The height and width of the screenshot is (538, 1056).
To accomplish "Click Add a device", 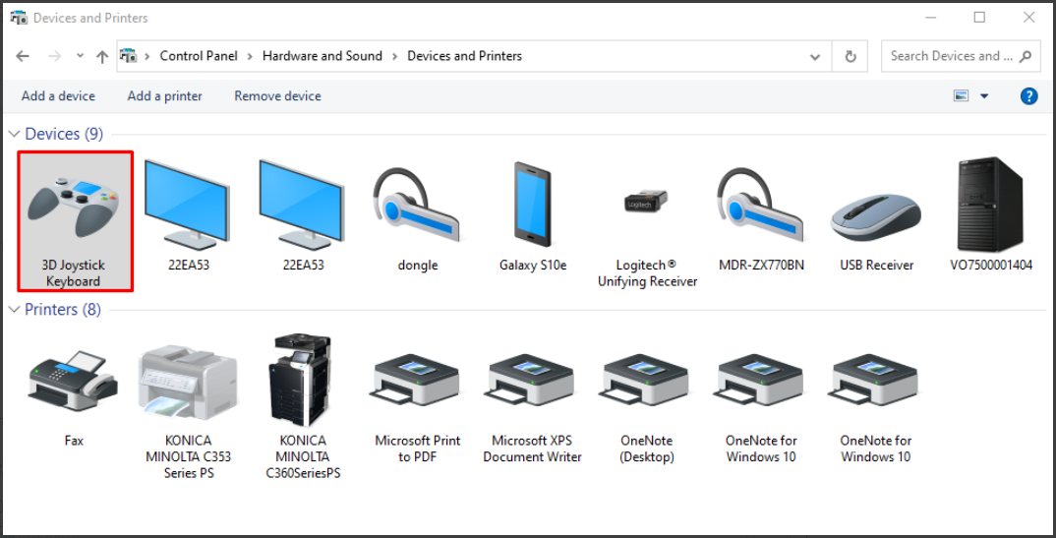I will click(x=58, y=96).
